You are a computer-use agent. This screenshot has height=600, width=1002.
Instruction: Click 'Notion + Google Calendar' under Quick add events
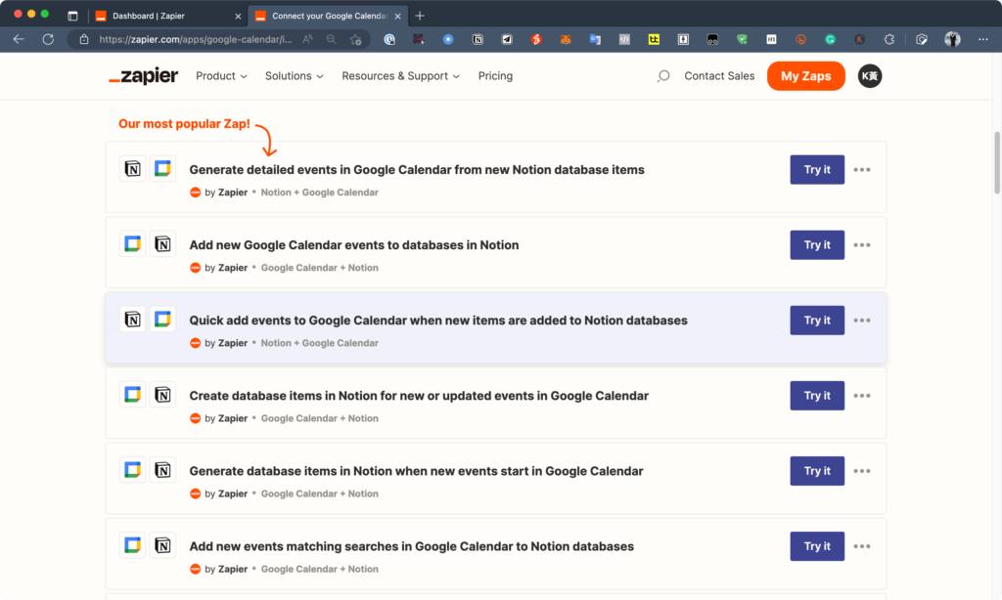tap(320, 343)
